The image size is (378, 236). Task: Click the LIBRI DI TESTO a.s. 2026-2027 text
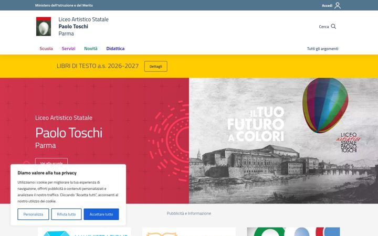pos(98,66)
